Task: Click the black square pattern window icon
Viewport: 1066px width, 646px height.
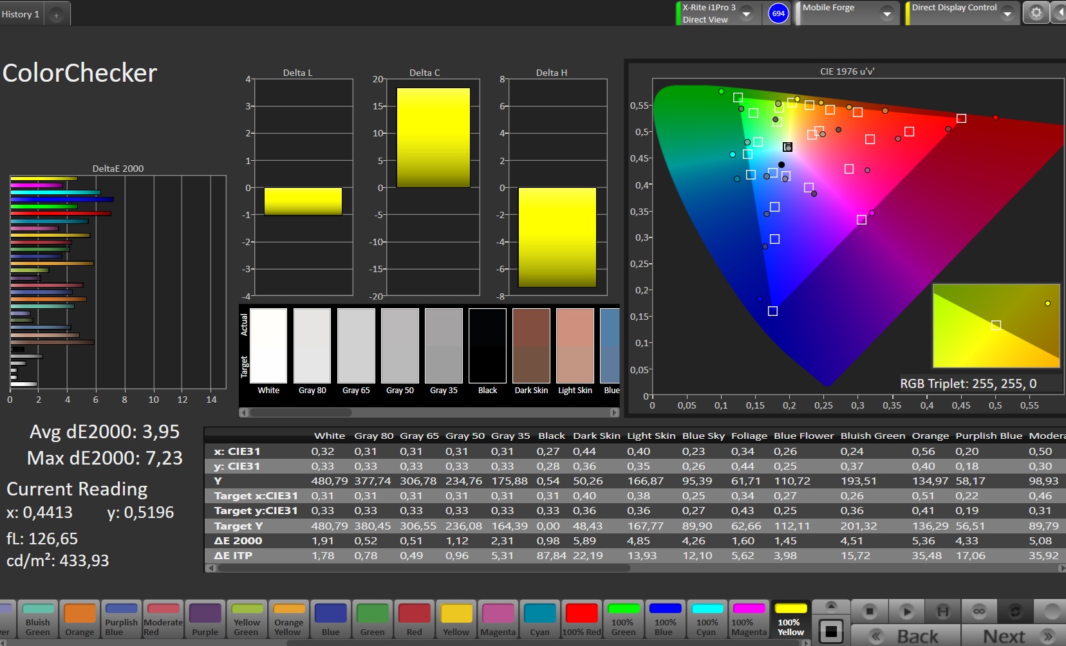Action: [831, 631]
